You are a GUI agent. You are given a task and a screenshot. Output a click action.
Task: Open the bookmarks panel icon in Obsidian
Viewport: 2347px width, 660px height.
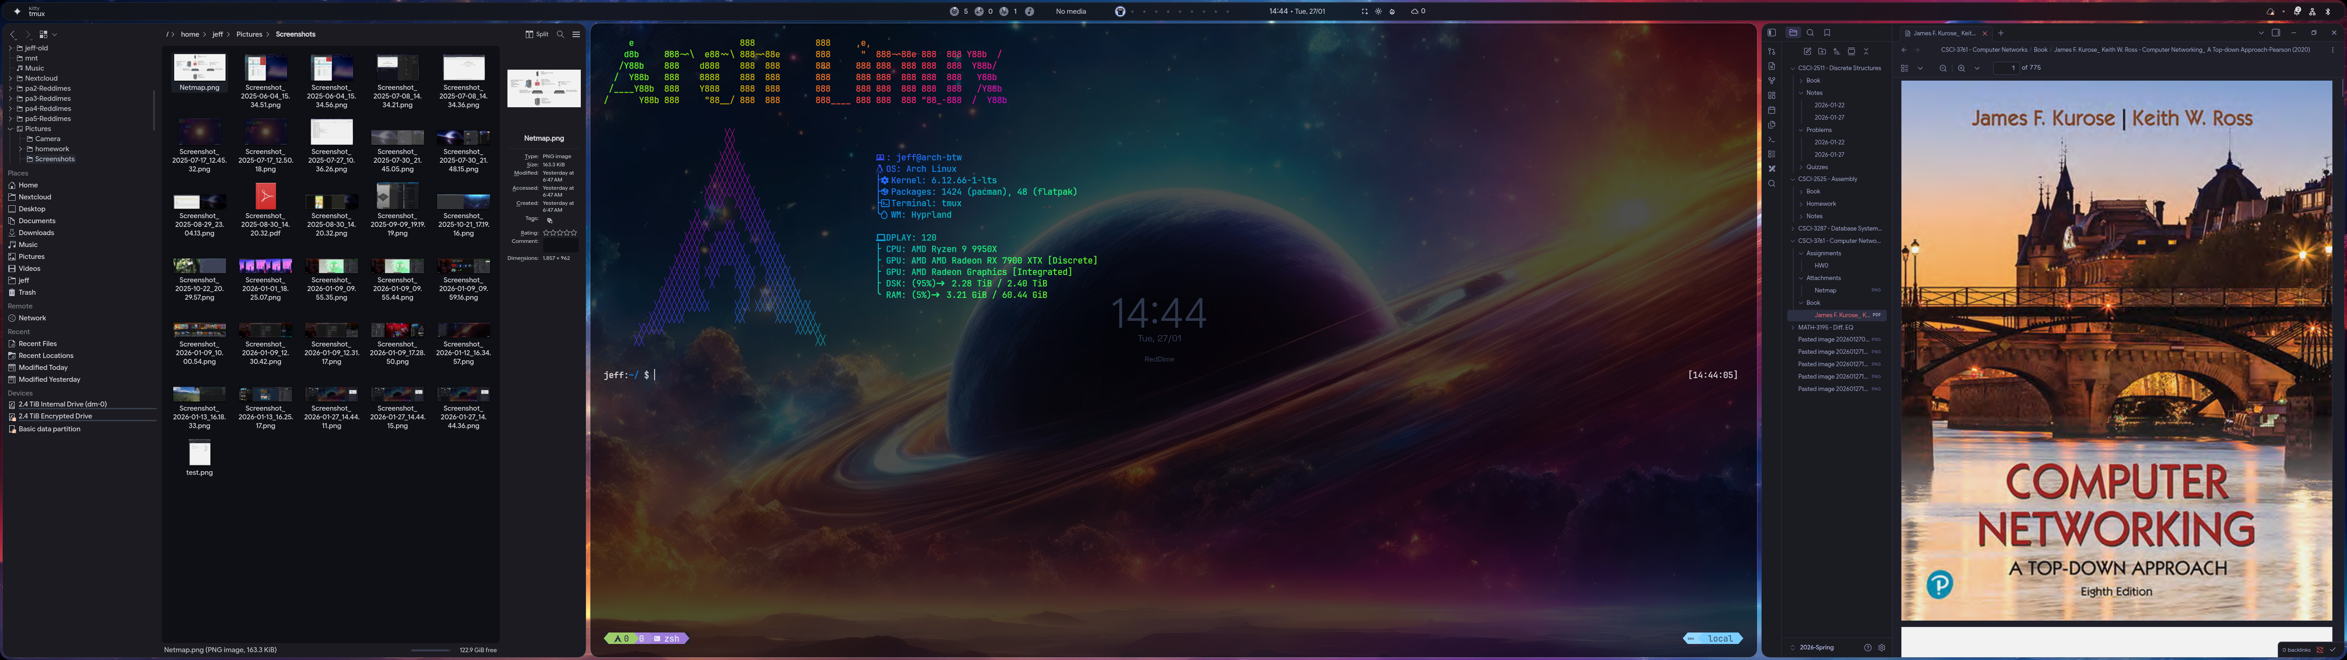(x=1828, y=33)
